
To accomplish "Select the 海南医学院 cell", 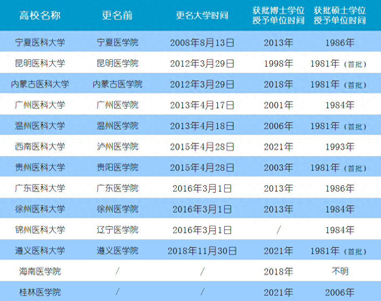I will pos(40,271).
